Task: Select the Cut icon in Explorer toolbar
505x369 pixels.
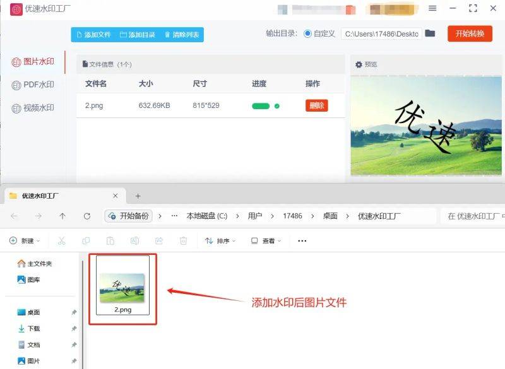Action: point(61,240)
